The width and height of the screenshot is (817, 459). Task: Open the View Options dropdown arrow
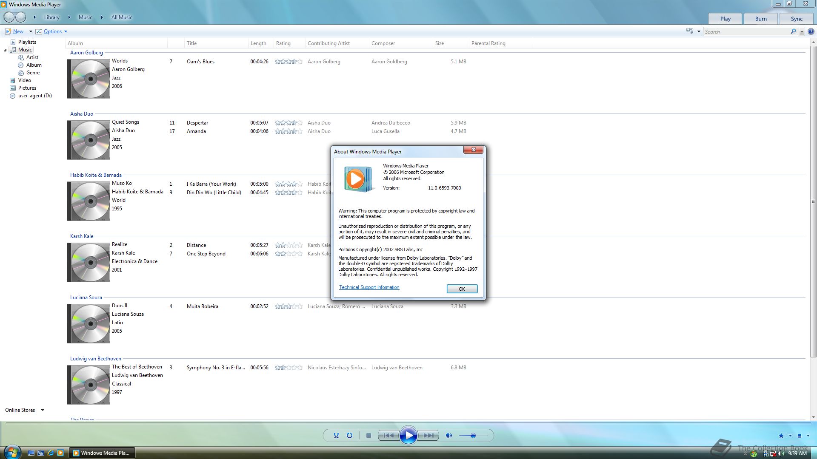pos(699,31)
